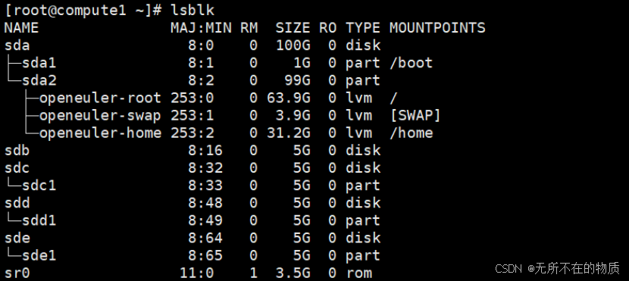Click the MAJ:MIN column header

tap(201, 28)
